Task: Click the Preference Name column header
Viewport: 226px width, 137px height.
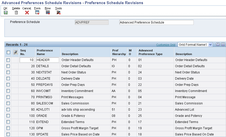Action: pyautogui.click(x=48, y=52)
